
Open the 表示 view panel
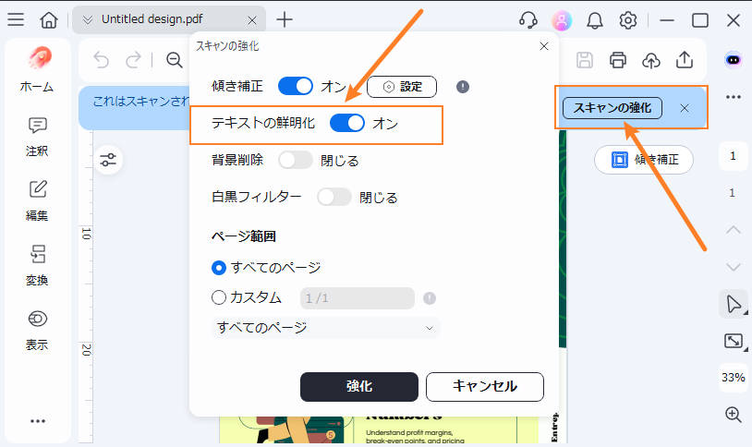[37, 330]
